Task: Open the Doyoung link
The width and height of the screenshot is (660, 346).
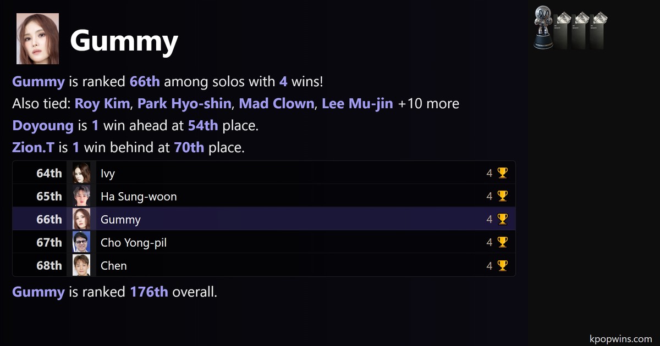Action: click(x=42, y=126)
